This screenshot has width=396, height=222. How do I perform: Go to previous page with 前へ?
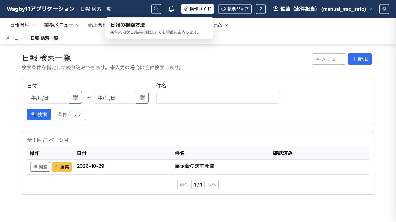coord(184,185)
